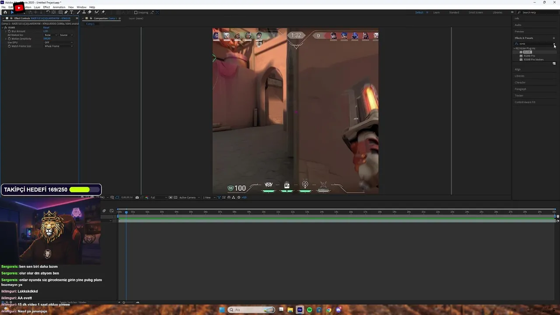Click the Home icon in the toolbar
560x315 pixels.
point(5,12)
